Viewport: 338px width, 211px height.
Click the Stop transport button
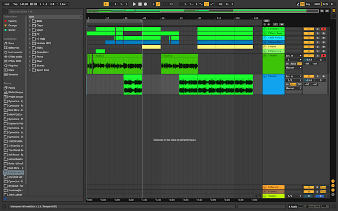click(x=140, y=4)
